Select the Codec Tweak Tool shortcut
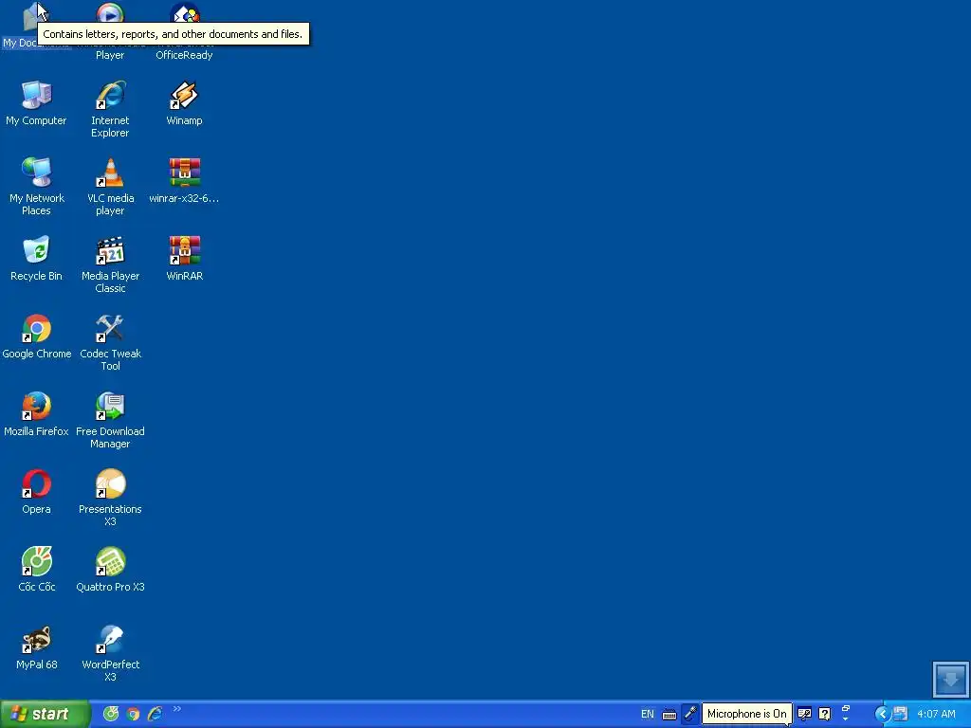This screenshot has height=728, width=971. [x=110, y=342]
